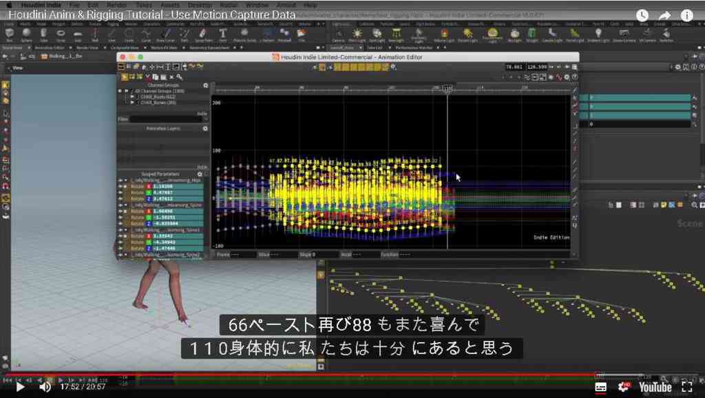The image size is (705, 398).
Task: Click the playhead marker in the graph timeline
Action: coord(447,89)
